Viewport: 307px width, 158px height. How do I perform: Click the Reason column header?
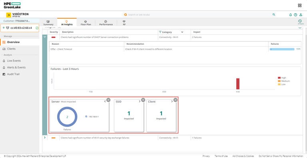[x=55, y=44]
